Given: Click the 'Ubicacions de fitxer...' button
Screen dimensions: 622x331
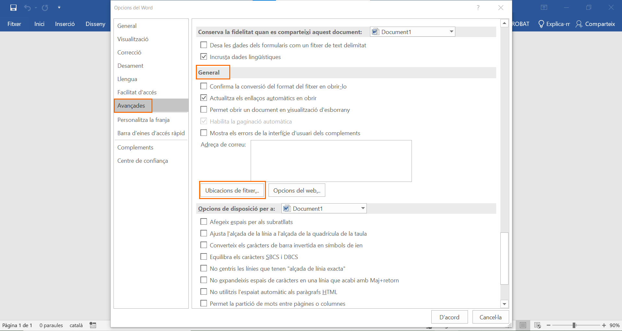Looking at the screenshot, I should point(232,190).
